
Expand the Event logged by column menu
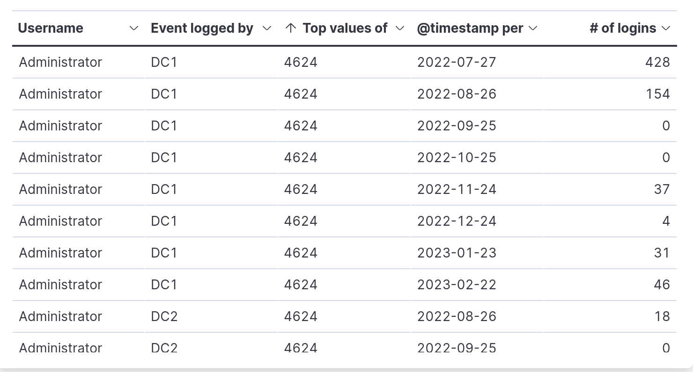pos(267,29)
